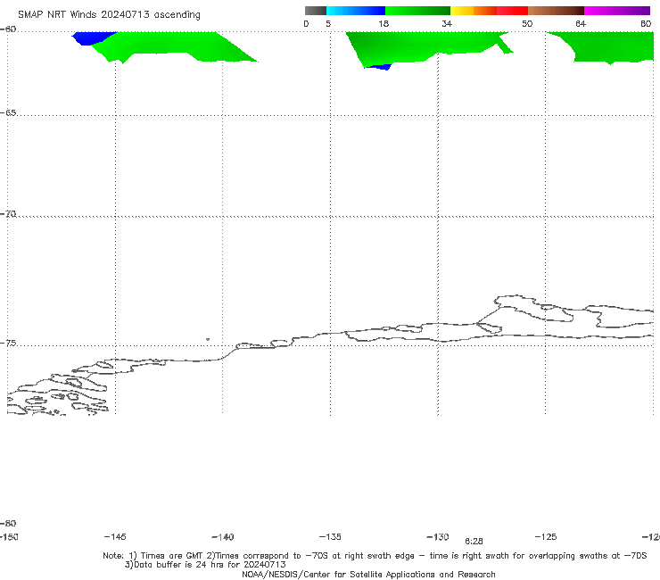Click the green wind swath right of -125 longitude
This screenshot has width=660, height=580.
[x=610, y=46]
